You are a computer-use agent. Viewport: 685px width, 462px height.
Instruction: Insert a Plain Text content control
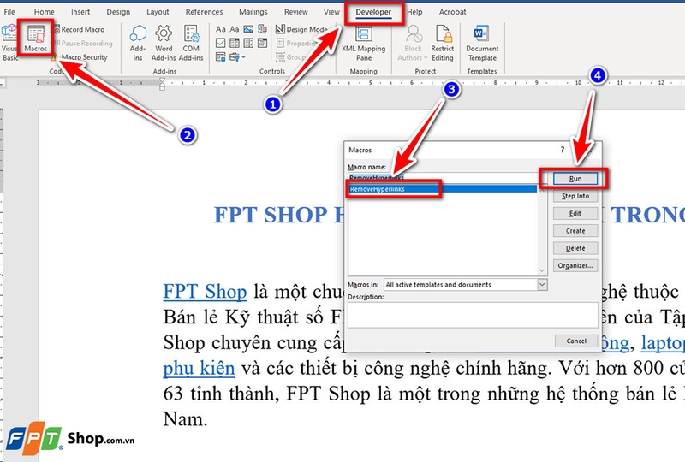tap(235, 29)
